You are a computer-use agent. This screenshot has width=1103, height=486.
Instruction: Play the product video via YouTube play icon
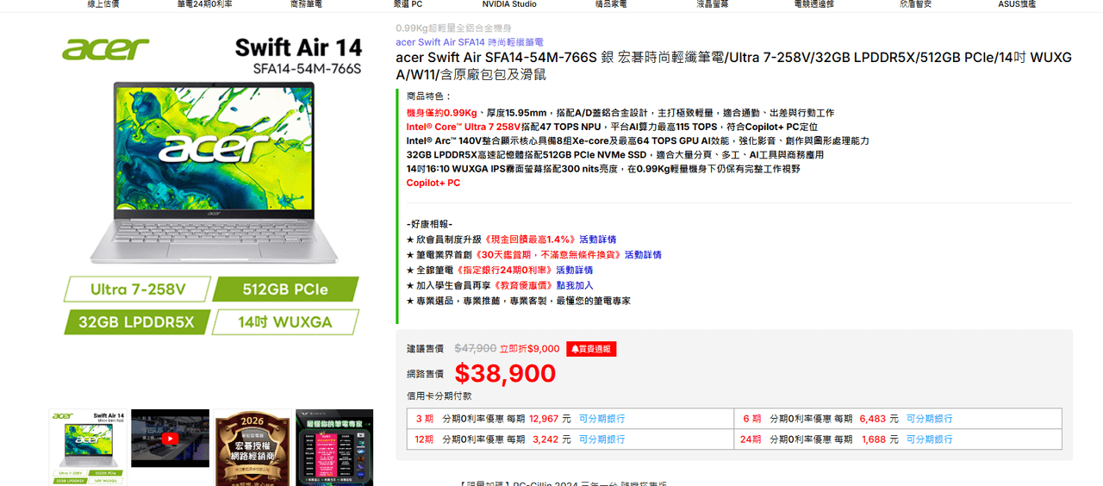pyautogui.click(x=170, y=438)
